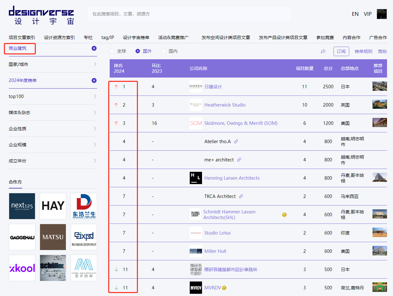Open the 东浩兰生 partner logo
This screenshot has width=393, height=296.
(x=84, y=206)
